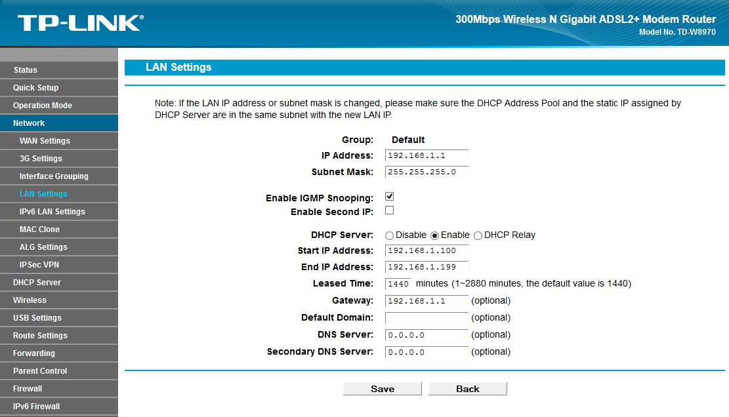Click Model No. TD-W8970 text
The height and width of the screenshot is (417, 729).
click(677, 32)
